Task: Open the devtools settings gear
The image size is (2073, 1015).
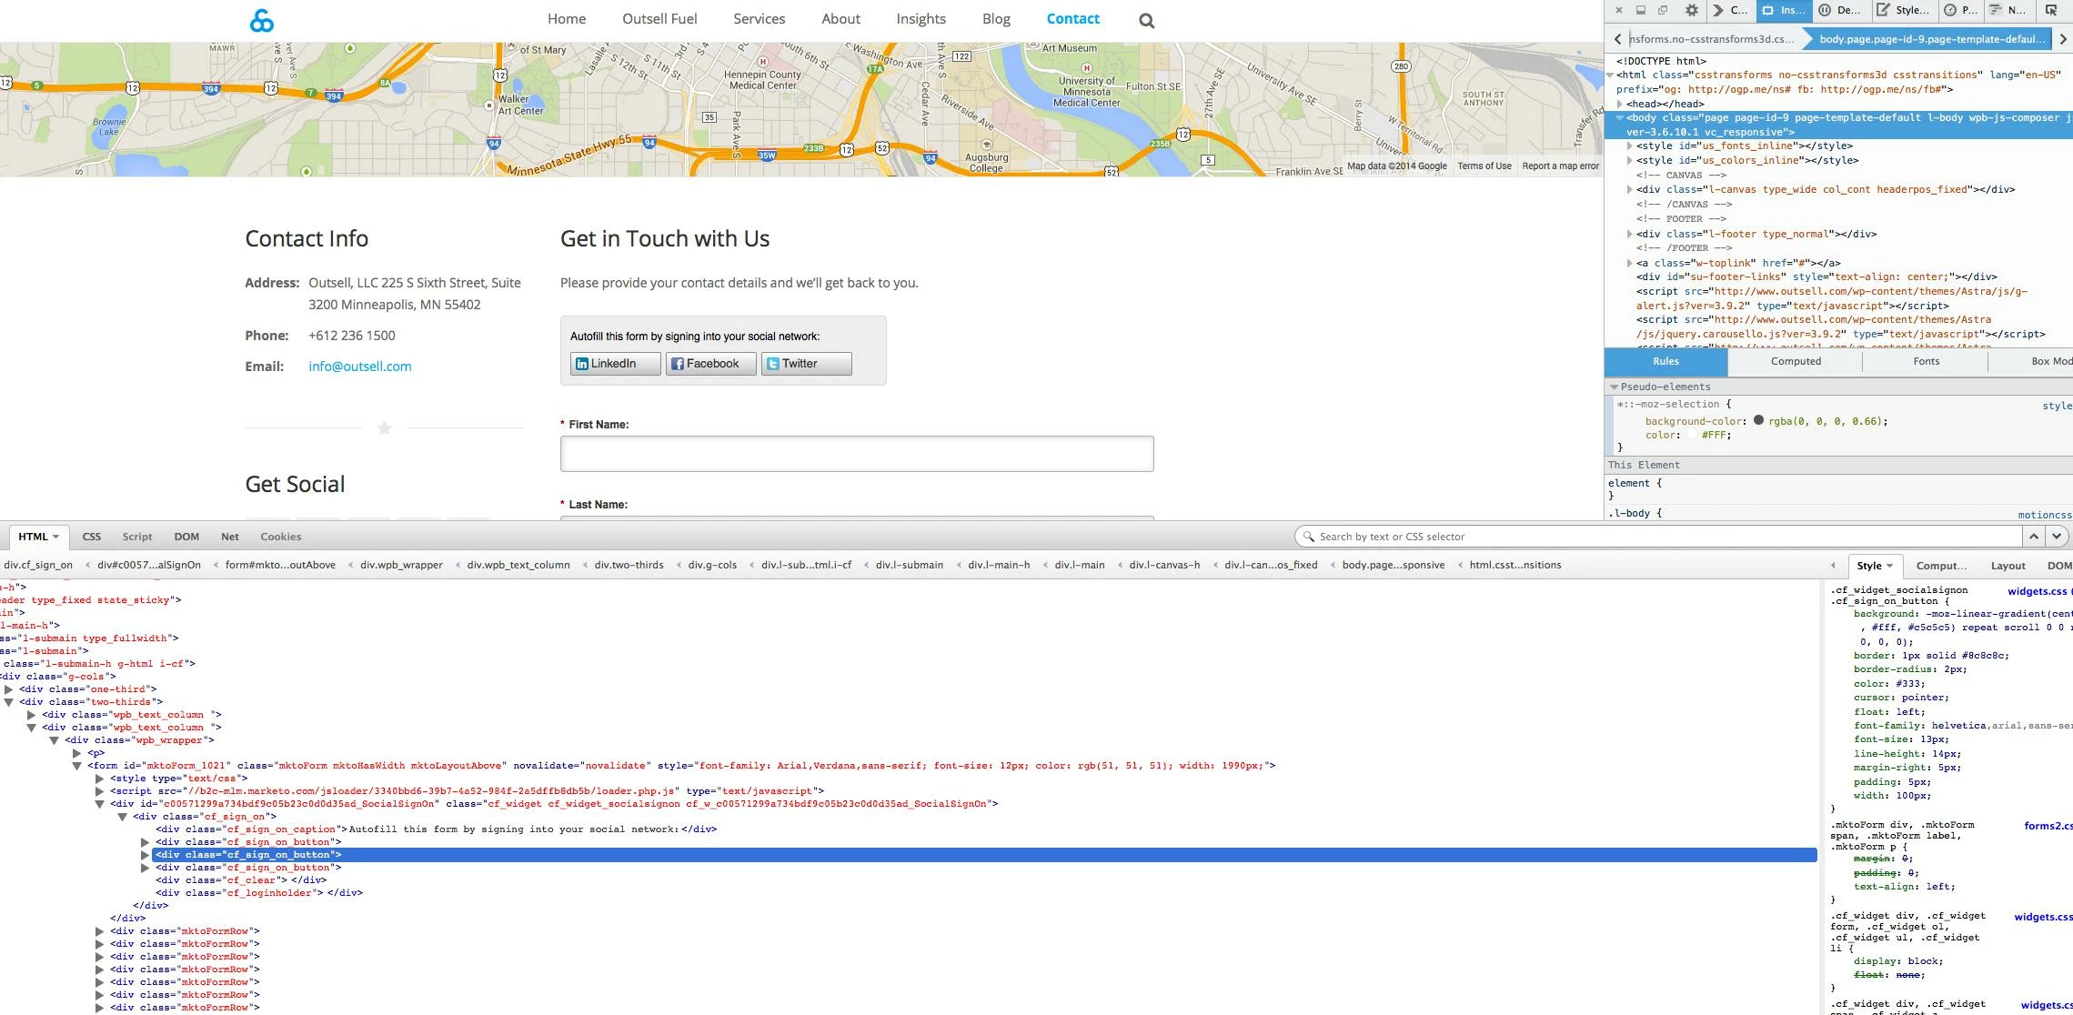Action: [1691, 10]
